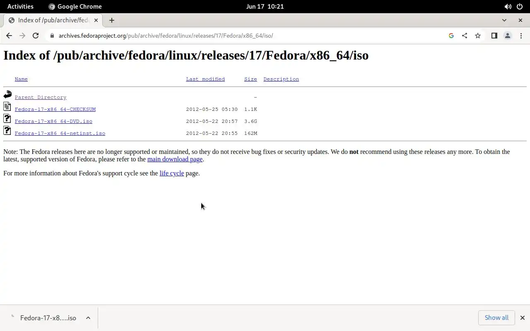
Task: Close the Chrome window
Action: coord(520,20)
